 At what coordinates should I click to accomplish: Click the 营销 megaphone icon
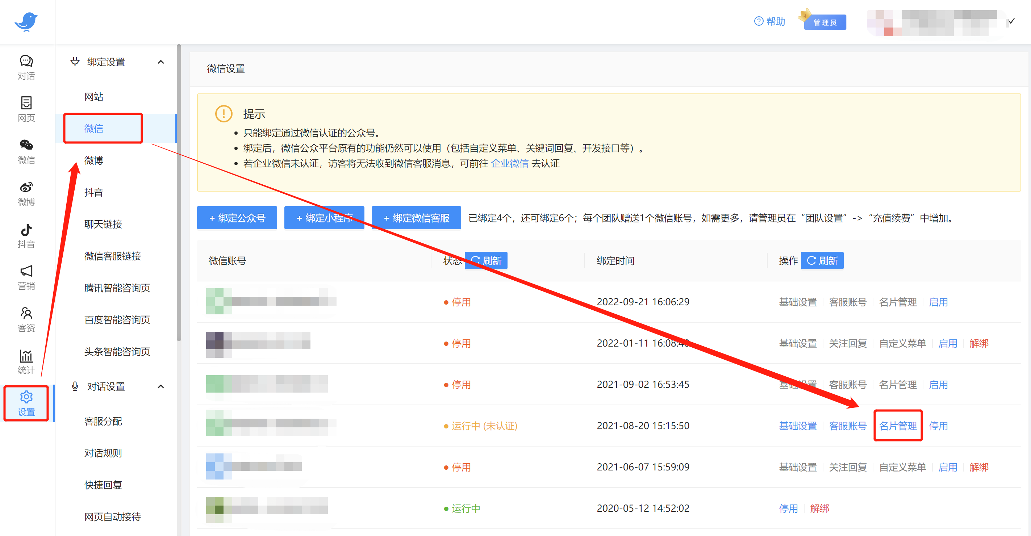click(x=26, y=271)
